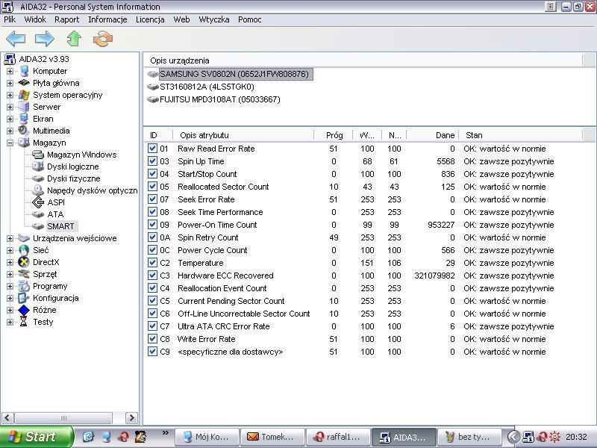Click the ASPI icon in the tree
This screenshot has height=448, width=597.
click(38, 202)
